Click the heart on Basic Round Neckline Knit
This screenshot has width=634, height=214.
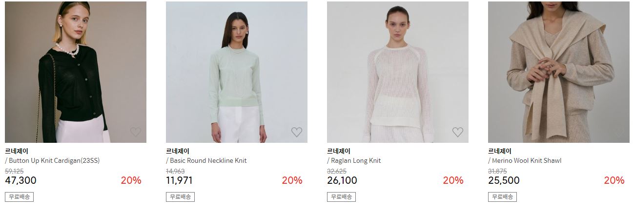coord(297,132)
